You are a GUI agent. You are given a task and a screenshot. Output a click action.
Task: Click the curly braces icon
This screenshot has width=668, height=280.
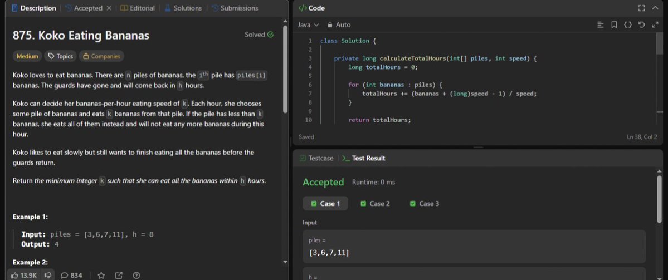[x=627, y=24]
